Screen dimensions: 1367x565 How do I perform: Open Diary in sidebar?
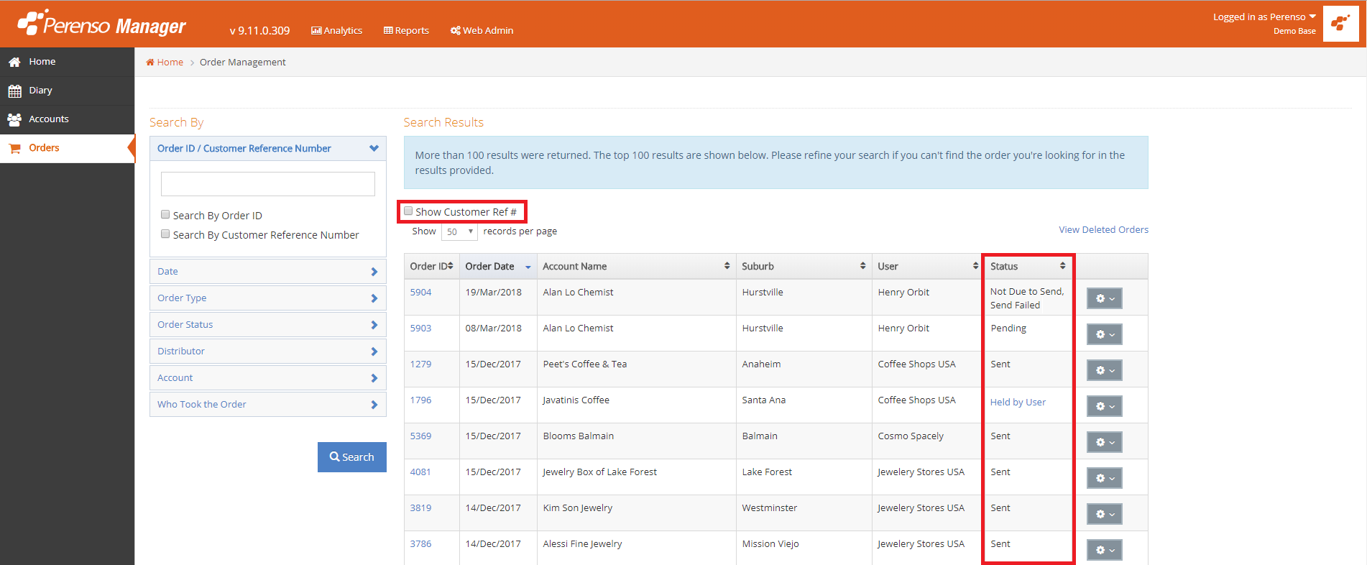point(67,91)
